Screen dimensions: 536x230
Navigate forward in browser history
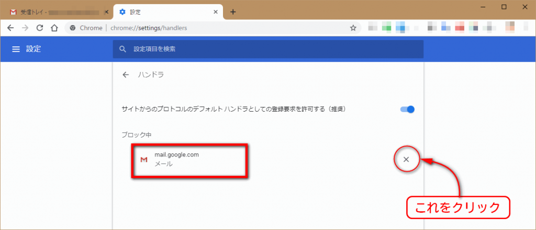[25, 28]
